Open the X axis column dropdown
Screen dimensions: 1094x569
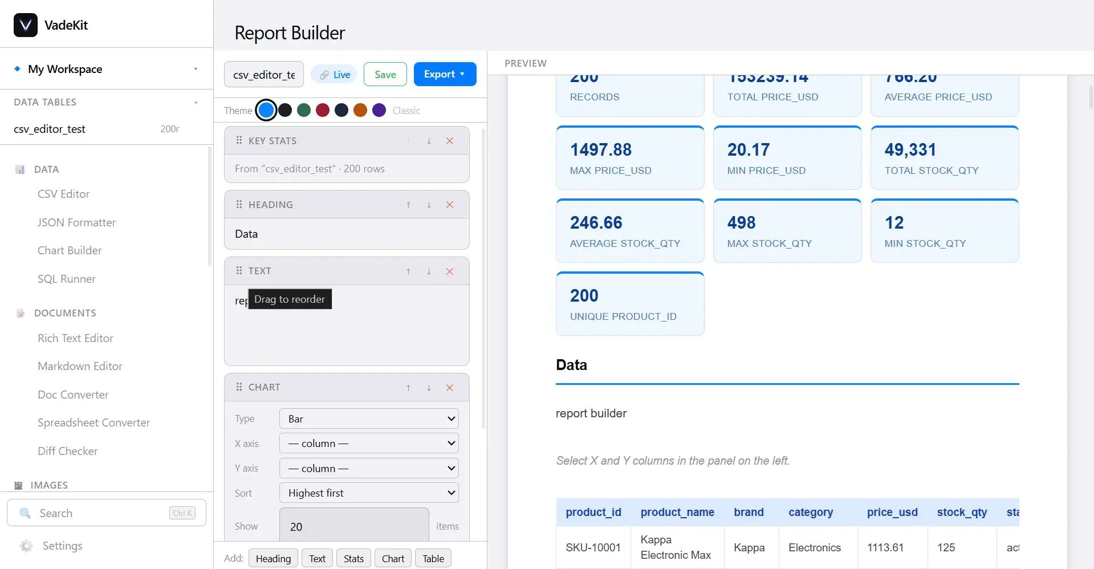(x=369, y=443)
